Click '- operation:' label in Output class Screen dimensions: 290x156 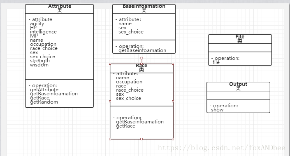pyautogui.click(x=224, y=106)
